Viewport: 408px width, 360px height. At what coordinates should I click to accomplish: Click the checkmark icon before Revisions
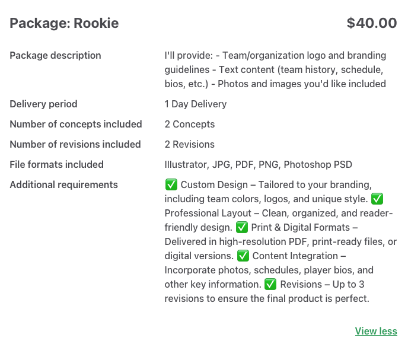point(270,284)
